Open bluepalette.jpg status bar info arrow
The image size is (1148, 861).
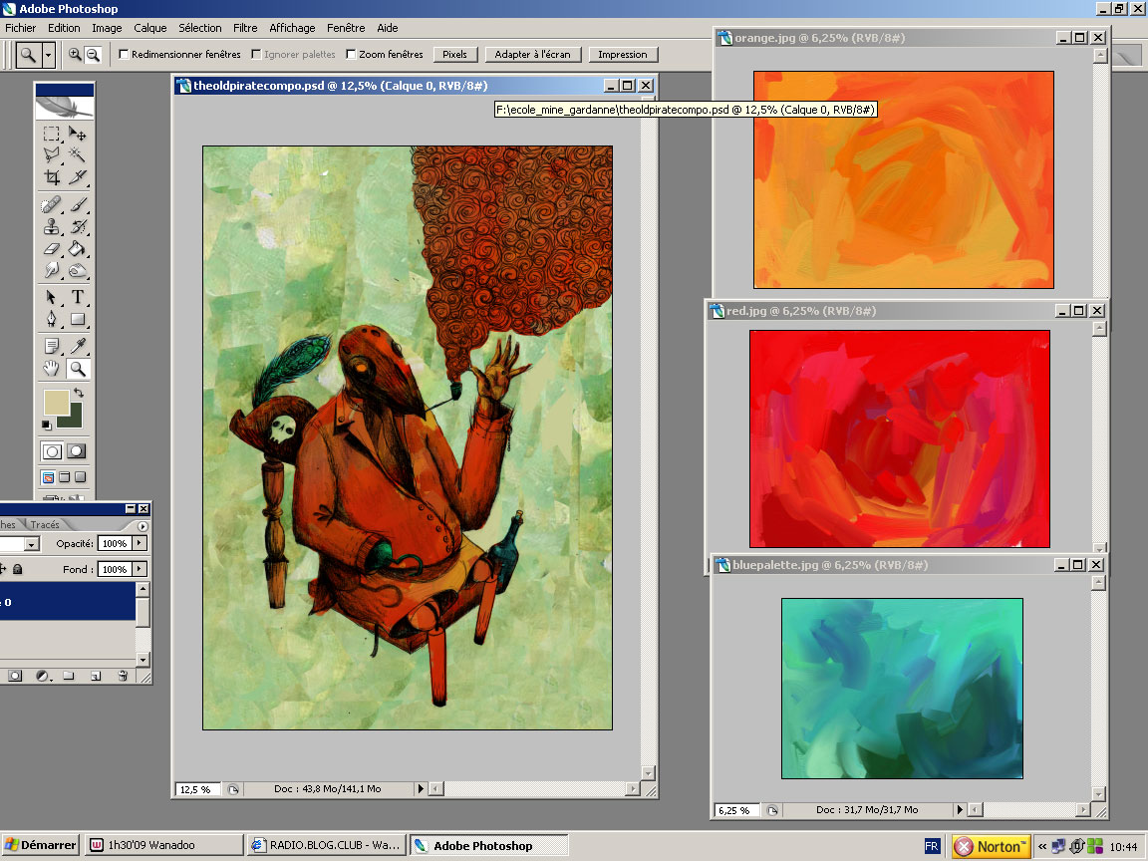960,810
